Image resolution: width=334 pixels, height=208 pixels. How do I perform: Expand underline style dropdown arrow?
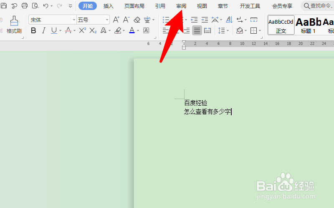pos(60,31)
